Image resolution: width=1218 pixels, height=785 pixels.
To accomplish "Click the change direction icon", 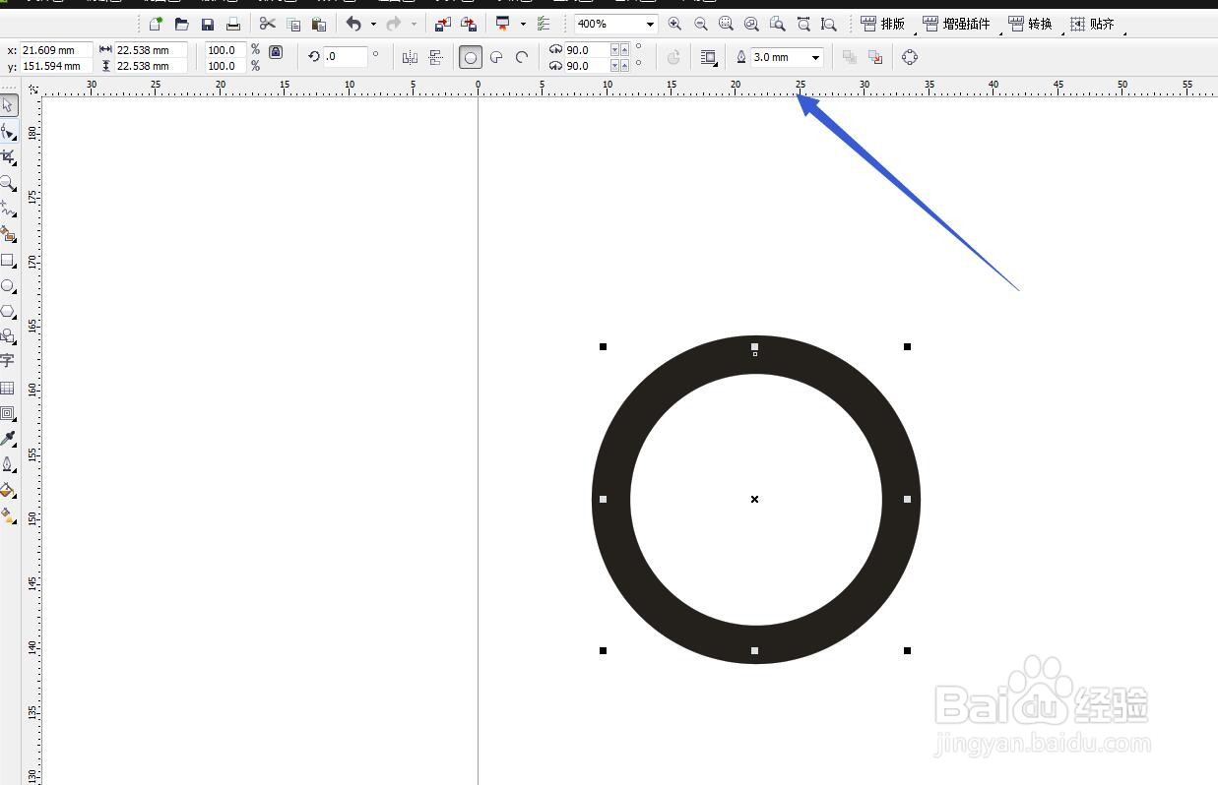I will (x=673, y=57).
